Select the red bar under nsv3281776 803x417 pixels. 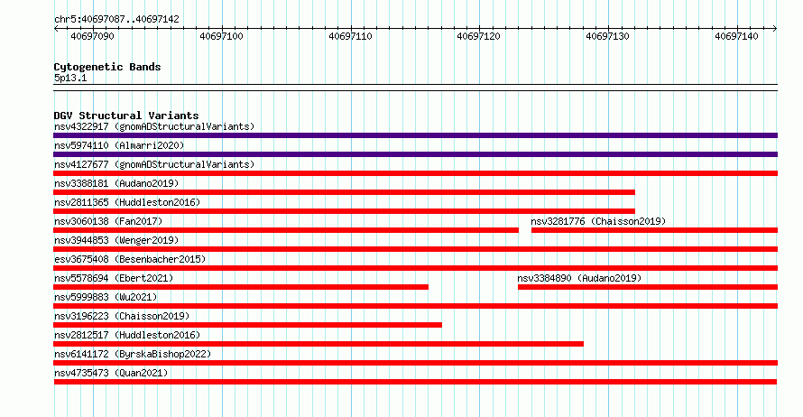click(654, 230)
